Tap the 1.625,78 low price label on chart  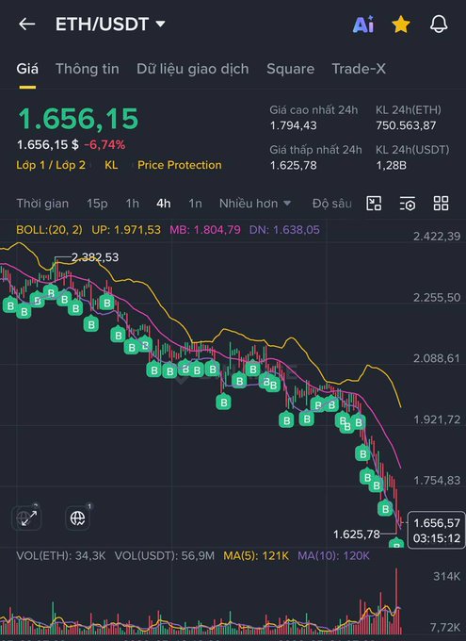(356, 534)
